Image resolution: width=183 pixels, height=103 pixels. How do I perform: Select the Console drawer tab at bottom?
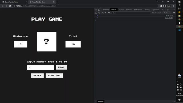101,102
